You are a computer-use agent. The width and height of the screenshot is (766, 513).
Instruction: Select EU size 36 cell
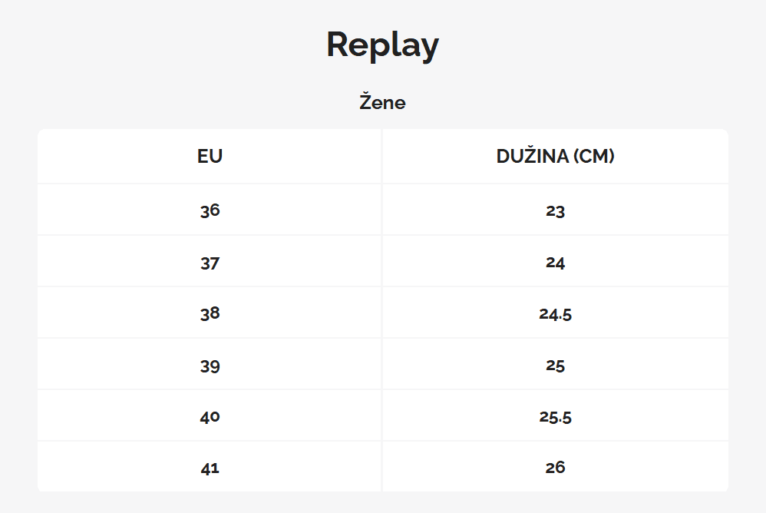210,210
